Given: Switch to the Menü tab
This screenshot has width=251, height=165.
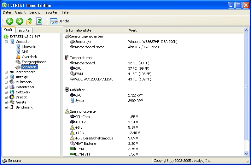Looking at the screenshot, I should click(x=8, y=30).
